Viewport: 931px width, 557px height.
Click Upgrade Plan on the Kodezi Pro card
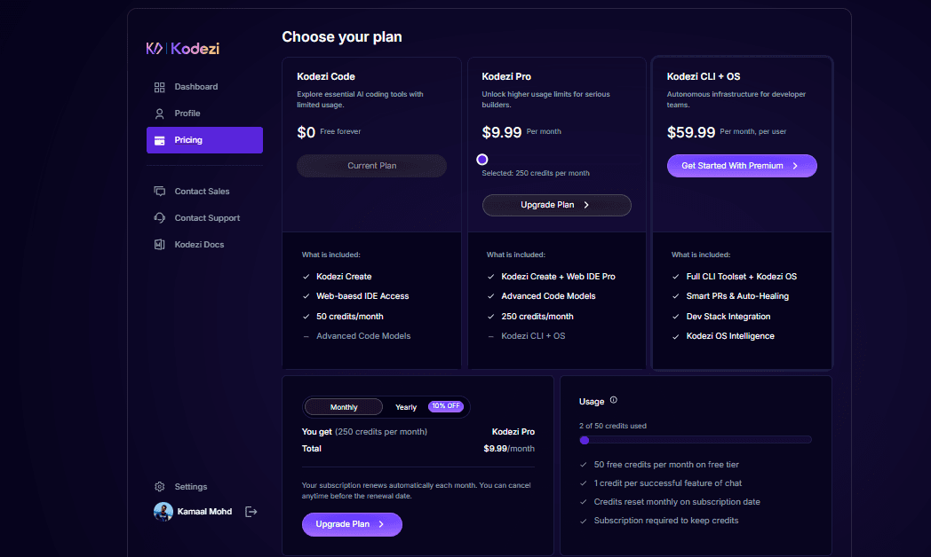[x=556, y=205]
